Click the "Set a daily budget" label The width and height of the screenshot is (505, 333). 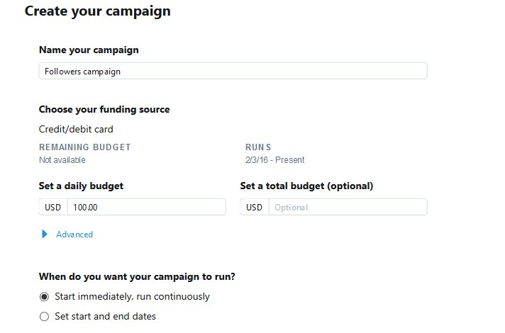coord(81,186)
